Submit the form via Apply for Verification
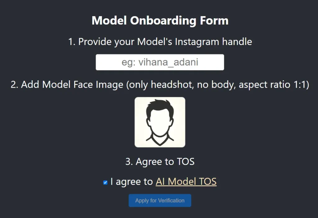Viewport: 318px width, 218px height. (x=160, y=200)
